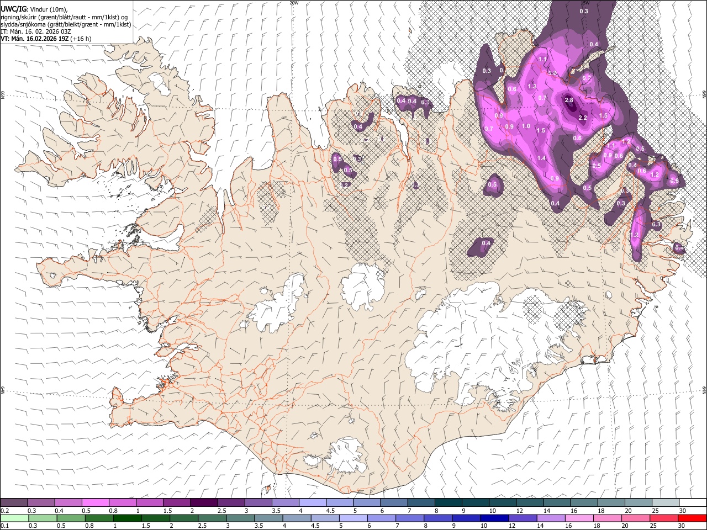Viewport: 707px width, 530px height.
Task: Click the 1.4 snowfall value on map
Action: [x=542, y=158]
